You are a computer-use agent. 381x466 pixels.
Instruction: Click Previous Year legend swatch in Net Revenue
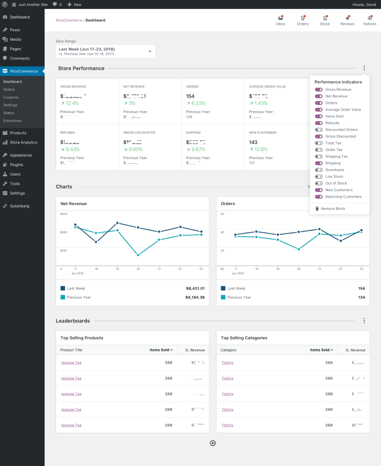pyautogui.click(x=63, y=297)
